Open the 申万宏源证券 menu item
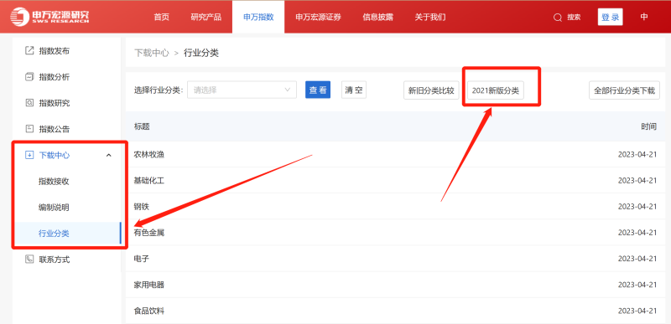Screen dimensions: 671x324 pos(318,17)
